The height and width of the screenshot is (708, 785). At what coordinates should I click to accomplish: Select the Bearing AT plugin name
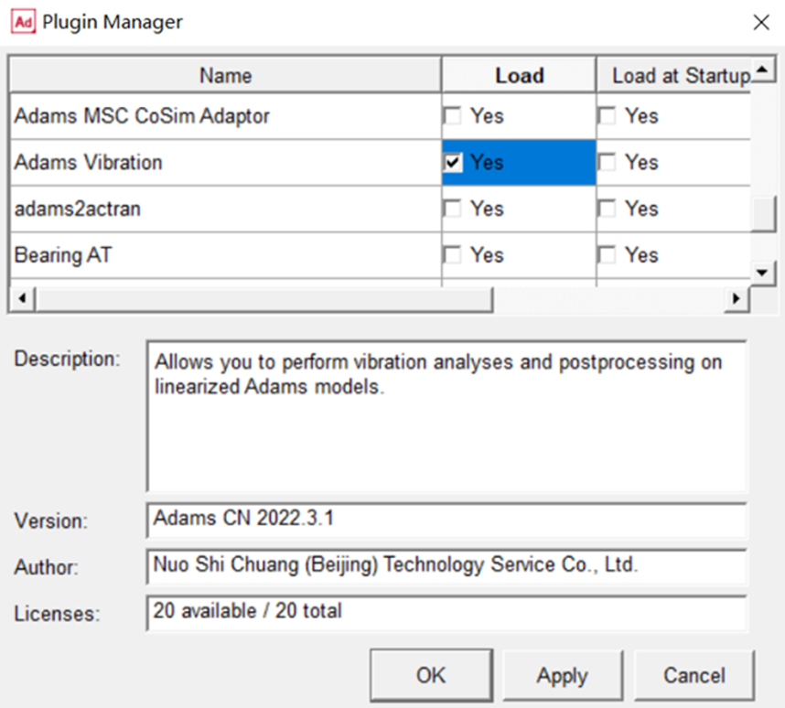[x=63, y=255]
